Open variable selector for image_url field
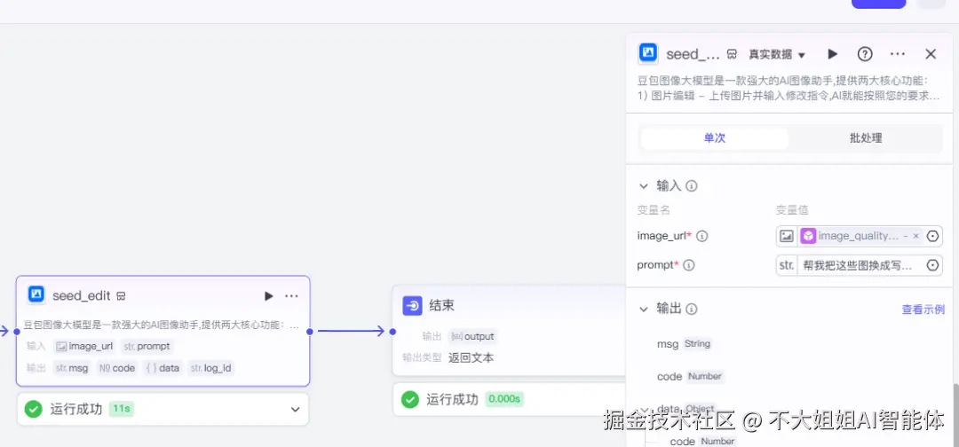 [x=932, y=236]
